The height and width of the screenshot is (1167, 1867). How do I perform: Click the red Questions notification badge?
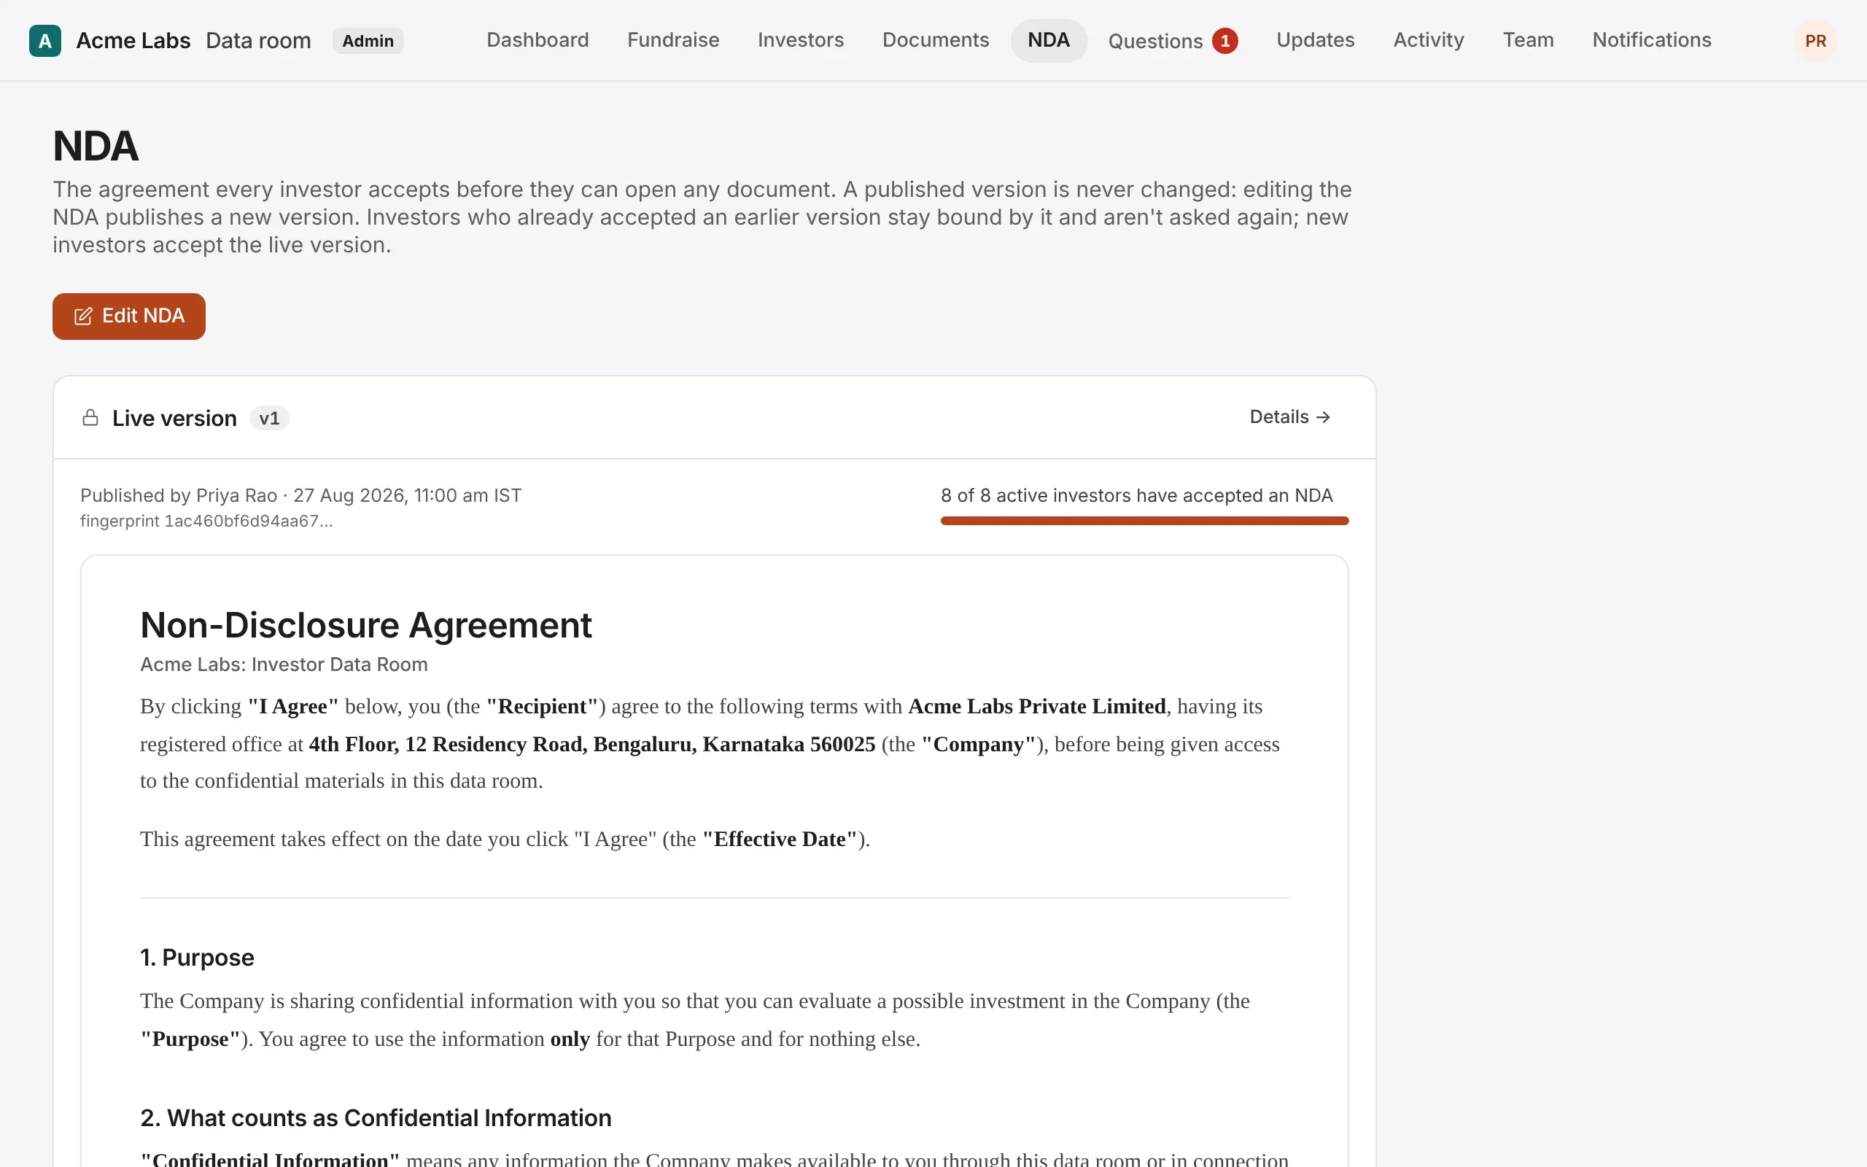[x=1224, y=41]
